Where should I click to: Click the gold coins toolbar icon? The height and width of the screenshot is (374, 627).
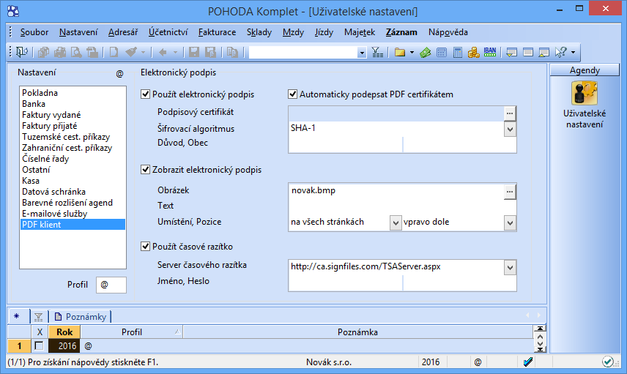(474, 52)
